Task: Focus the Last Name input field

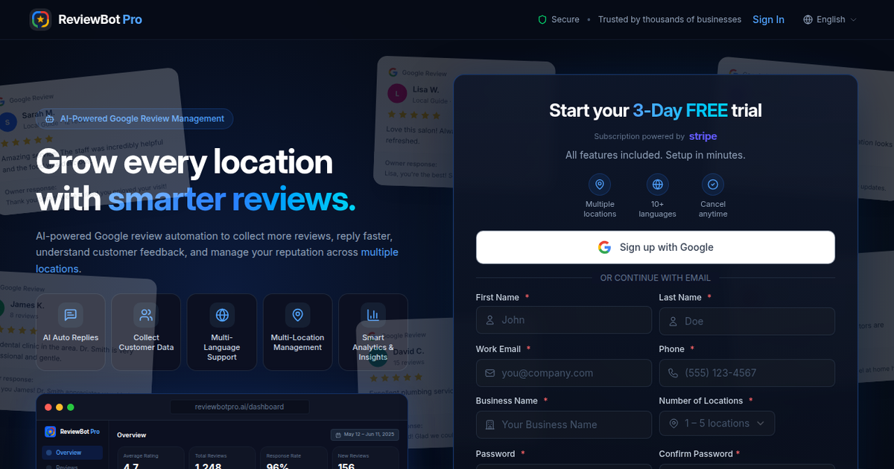Action: (x=746, y=321)
